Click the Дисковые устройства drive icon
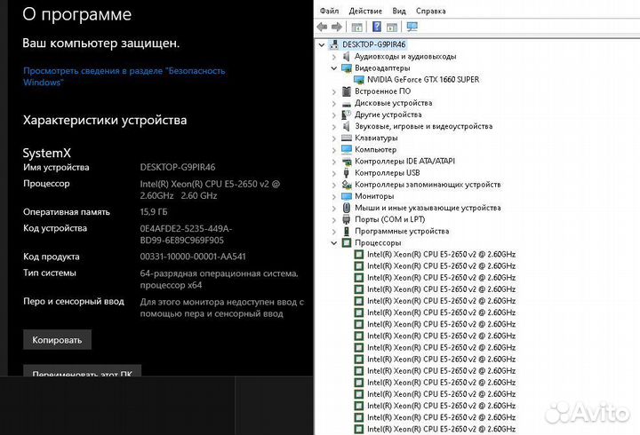The image size is (640, 435). 346,103
